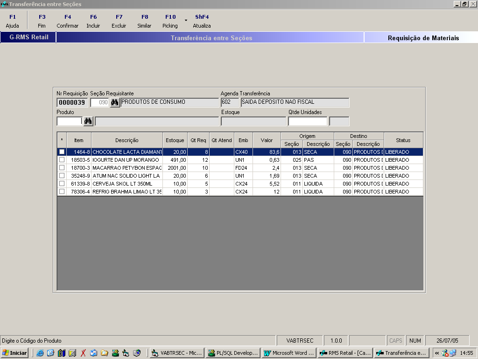Check the box for CHOCOLATE LACTA DIAMANT row

62,152
